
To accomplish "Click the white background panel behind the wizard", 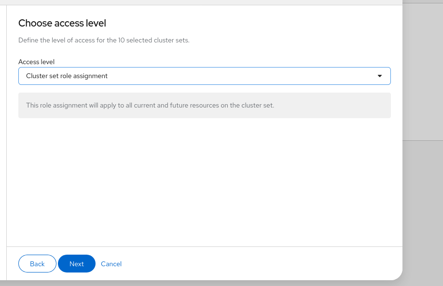I will [423, 72].
